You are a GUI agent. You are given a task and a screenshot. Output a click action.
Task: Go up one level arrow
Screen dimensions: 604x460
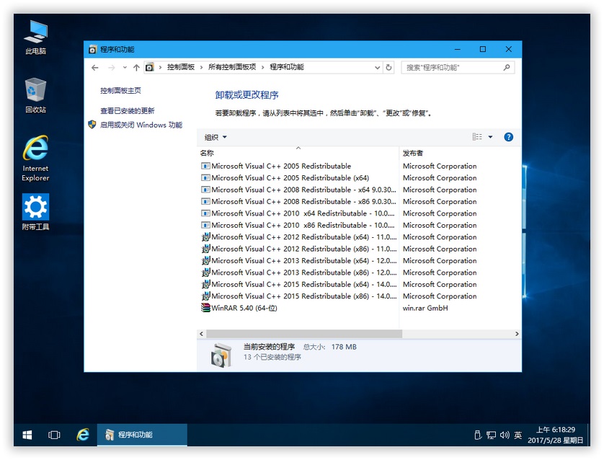(136, 68)
